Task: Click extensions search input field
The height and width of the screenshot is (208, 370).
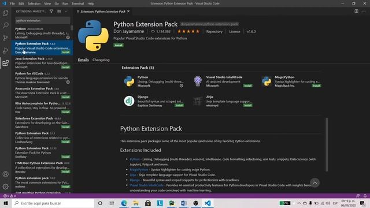Action: tap(42, 21)
